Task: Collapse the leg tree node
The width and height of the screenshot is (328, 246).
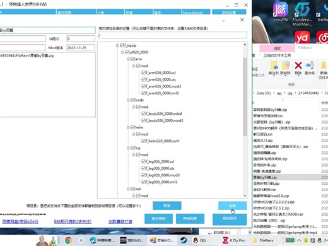Action: tap(128, 148)
